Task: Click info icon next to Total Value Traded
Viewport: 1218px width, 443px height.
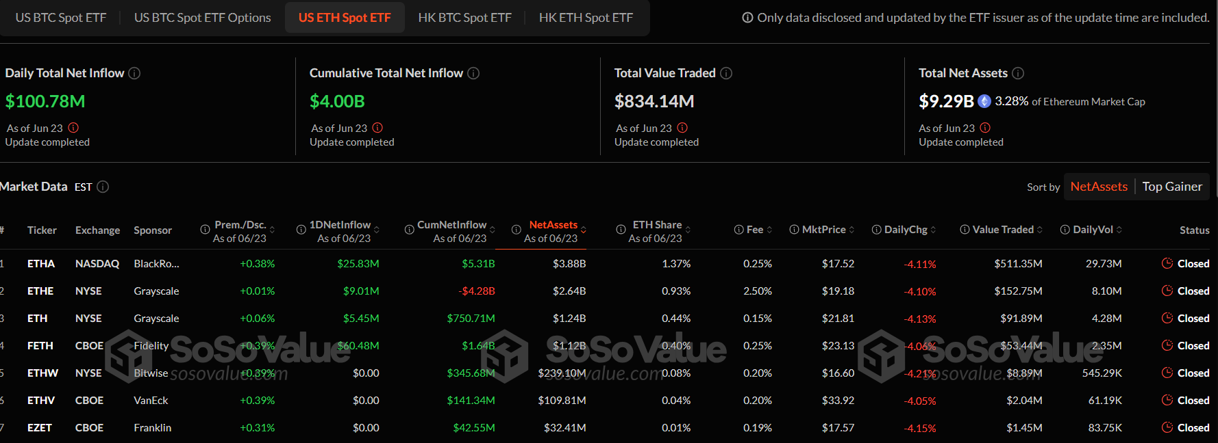Action: tap(726, 73)
